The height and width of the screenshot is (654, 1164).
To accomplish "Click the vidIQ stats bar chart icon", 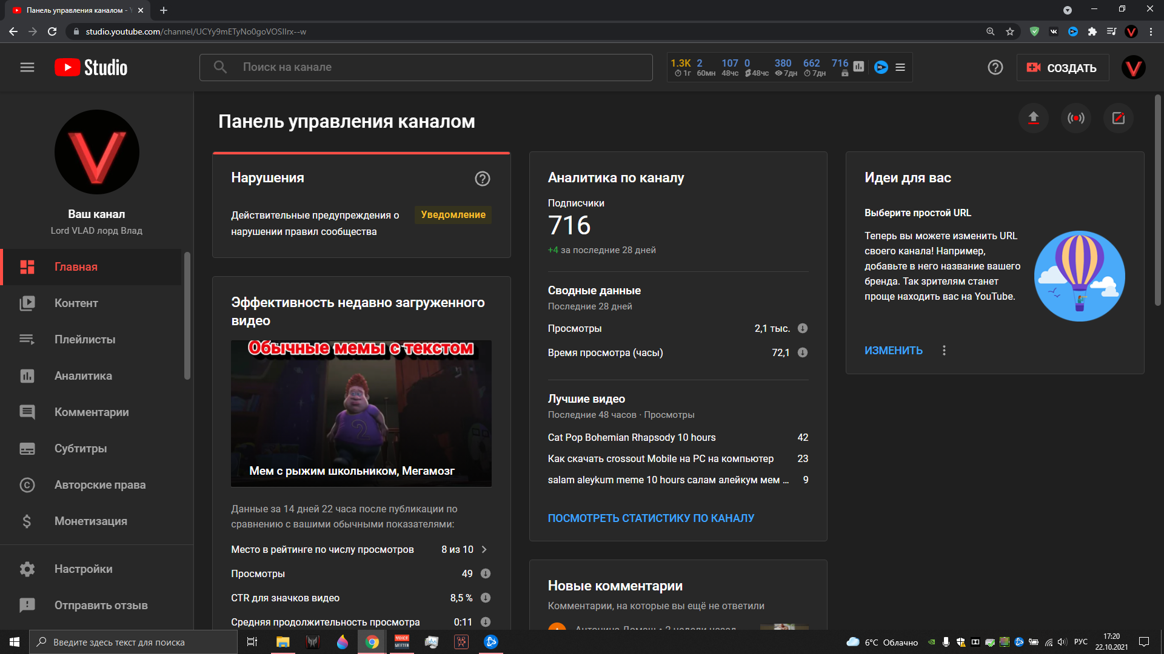I will click(858, 67).
